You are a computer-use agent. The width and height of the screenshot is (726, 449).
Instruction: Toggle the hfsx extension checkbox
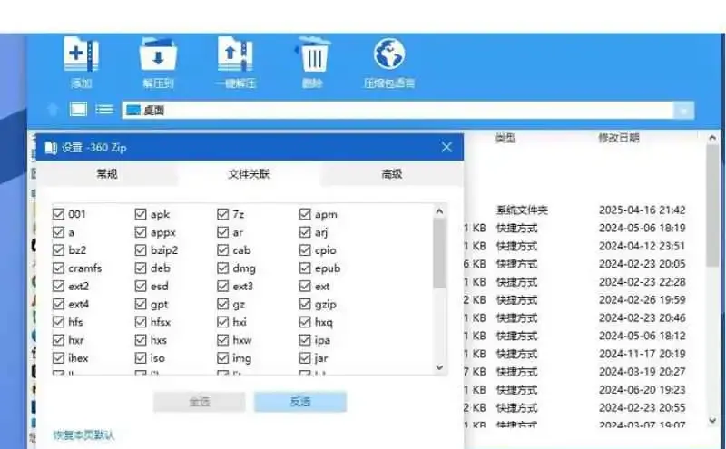(x=141, y=322)
